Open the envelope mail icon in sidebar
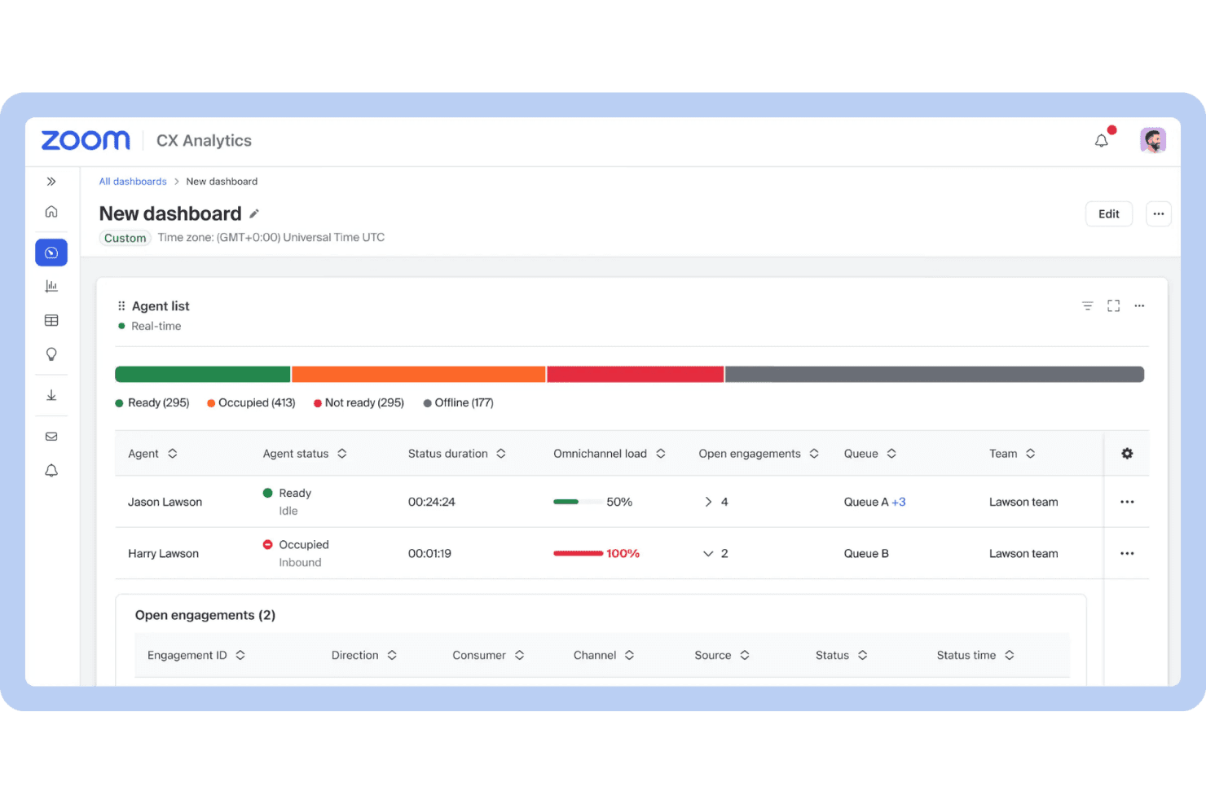The image size is (1206, 804). [x=51, y=437]
